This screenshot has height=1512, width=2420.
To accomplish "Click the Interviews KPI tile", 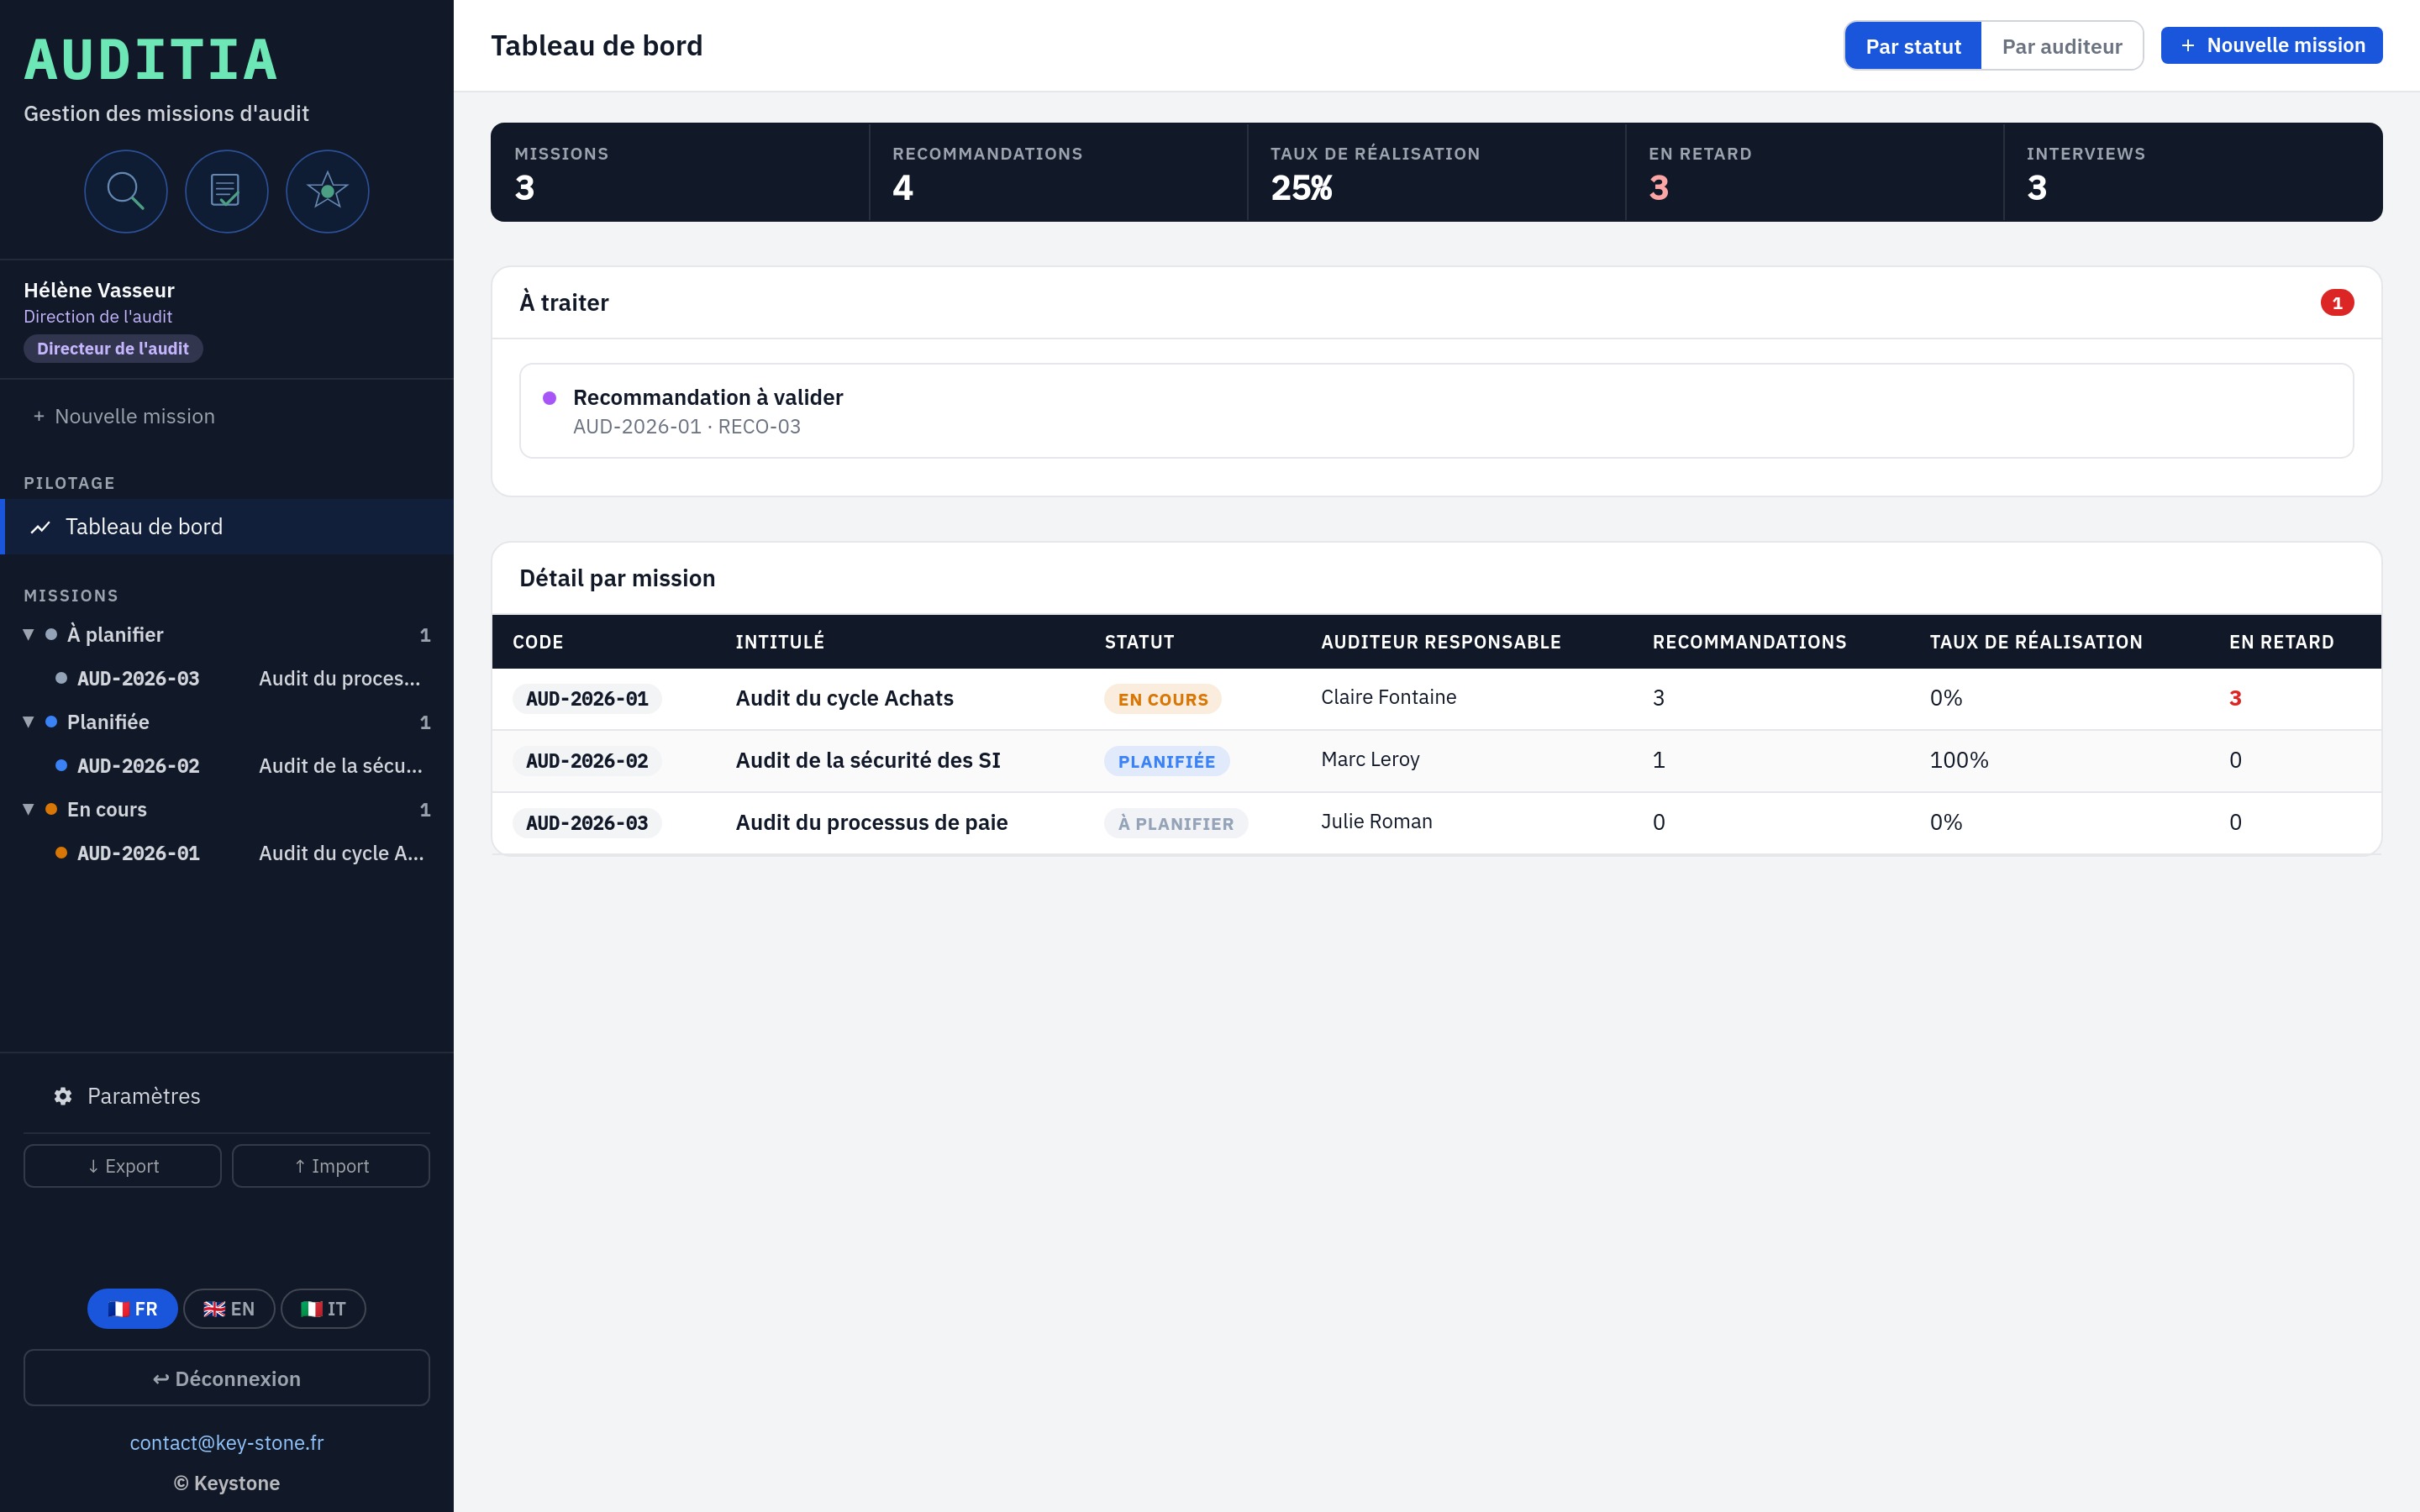I will (2193, 172).
